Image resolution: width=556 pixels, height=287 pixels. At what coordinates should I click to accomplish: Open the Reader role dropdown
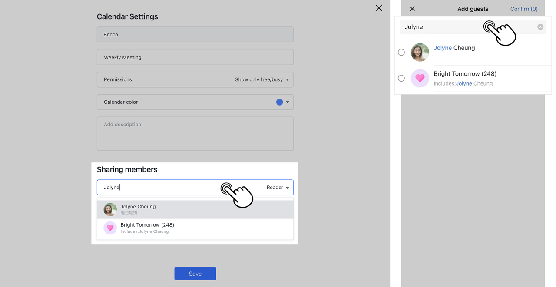pyautogui.click(x=278, y=188)
